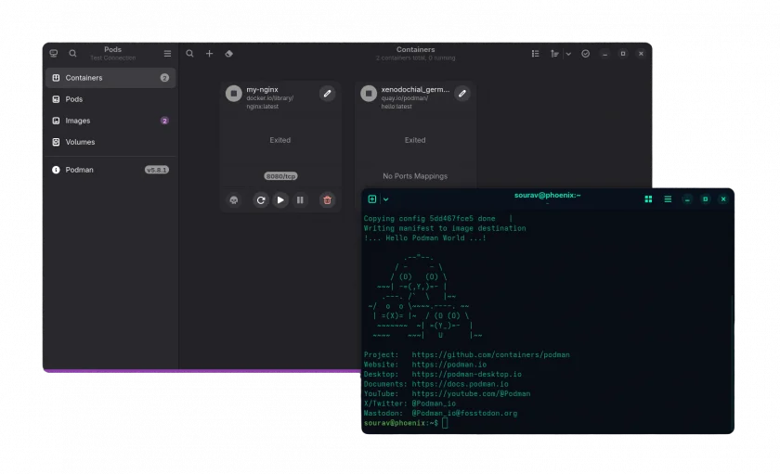Pause the my-nginx container
Image resolution: width=780 pixels, height=474 pixels.
[x=300, y=200]
